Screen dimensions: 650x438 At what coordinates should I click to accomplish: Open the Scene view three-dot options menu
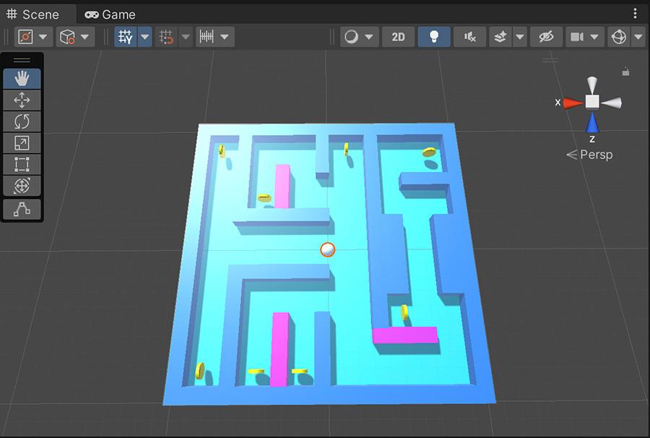[636, 14]
